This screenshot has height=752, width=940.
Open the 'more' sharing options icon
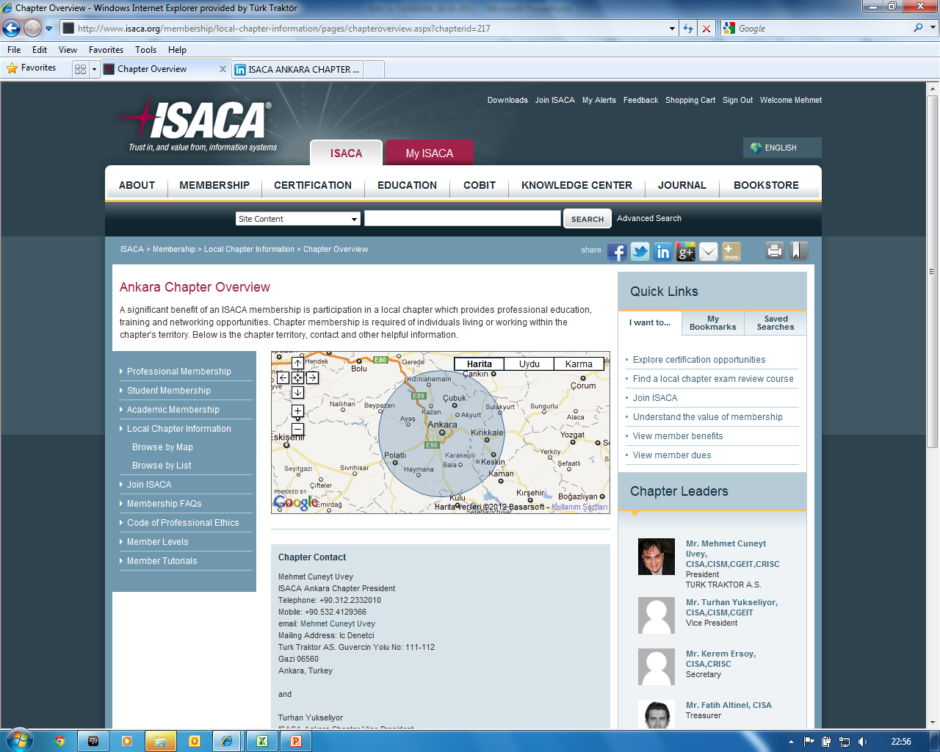click(x=731, y=252)
